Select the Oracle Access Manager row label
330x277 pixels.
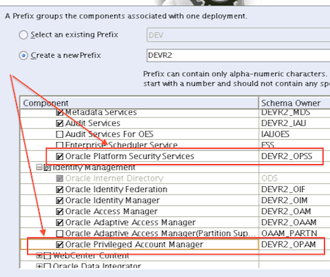pyautogui.click(x=111, y=211)
